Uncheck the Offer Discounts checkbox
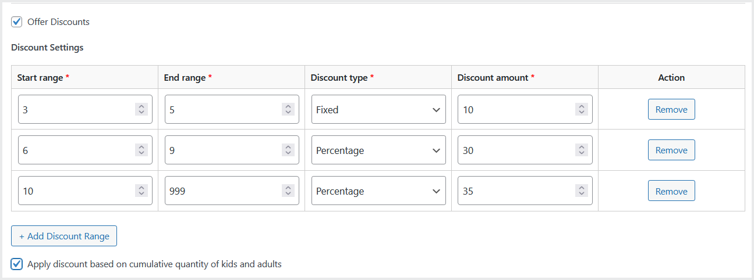 pyautogui.click(x=17, y=22)
